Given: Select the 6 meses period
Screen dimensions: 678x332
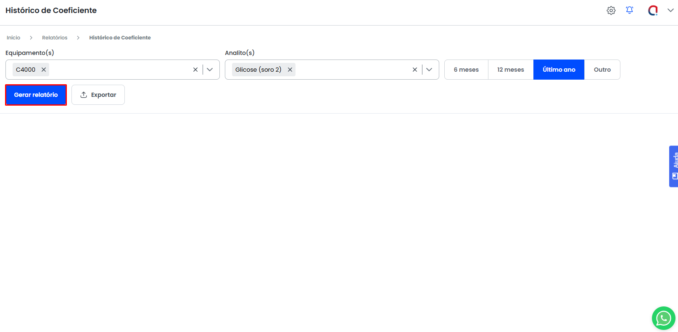Looking at the screenshot, I should click(x=466, y=70).
